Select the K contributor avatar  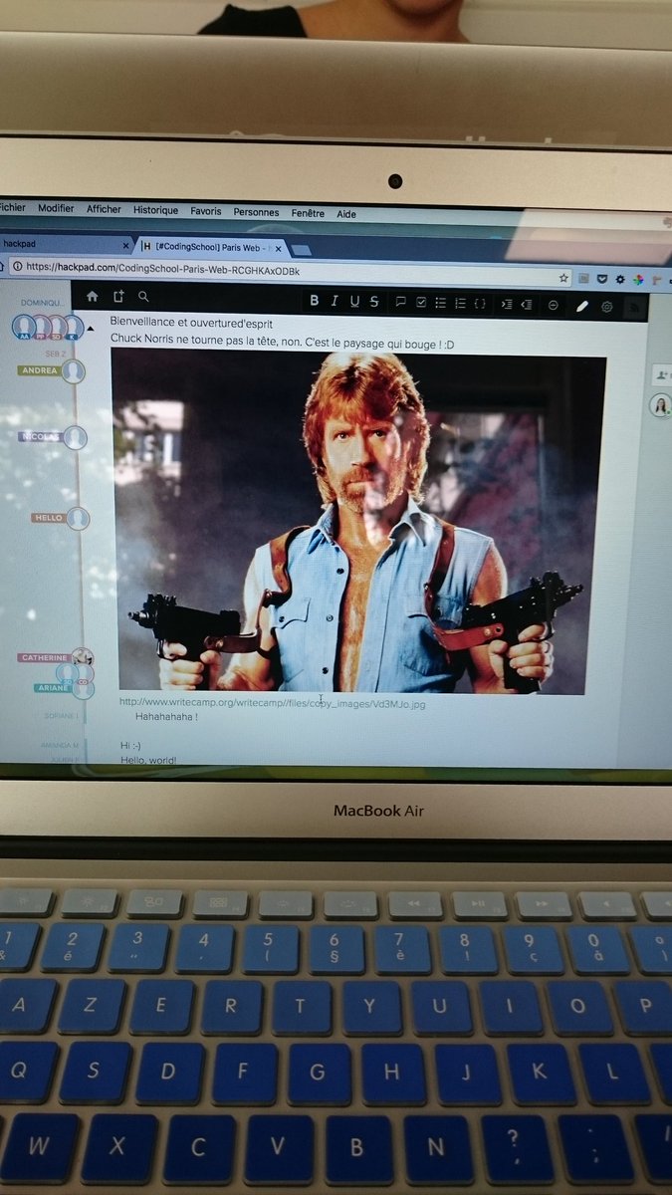click(x=73, y=328)
